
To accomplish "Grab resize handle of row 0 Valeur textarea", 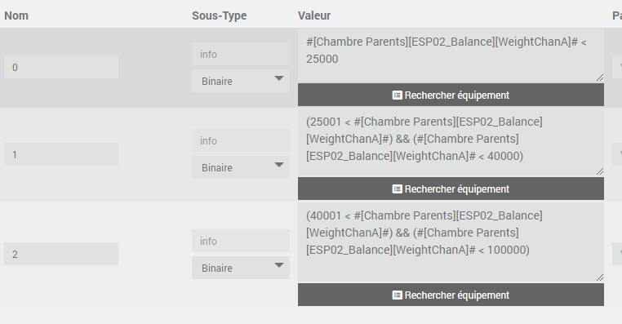I will click(600, 78).
